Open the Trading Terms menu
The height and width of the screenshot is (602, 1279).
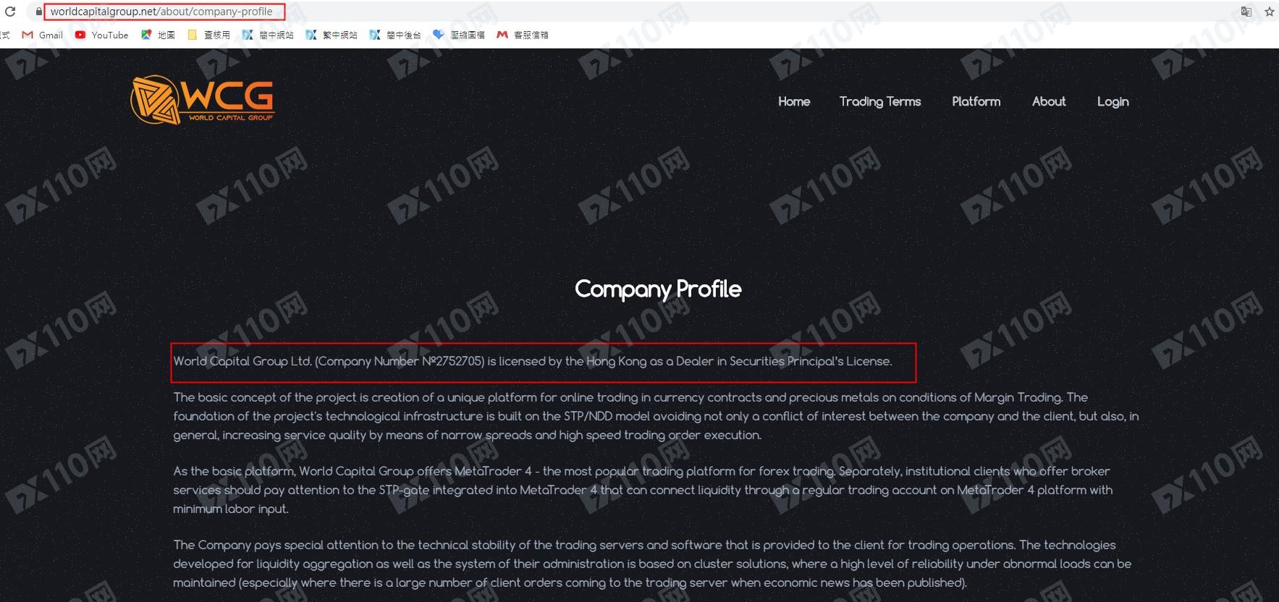coord(880,101)
